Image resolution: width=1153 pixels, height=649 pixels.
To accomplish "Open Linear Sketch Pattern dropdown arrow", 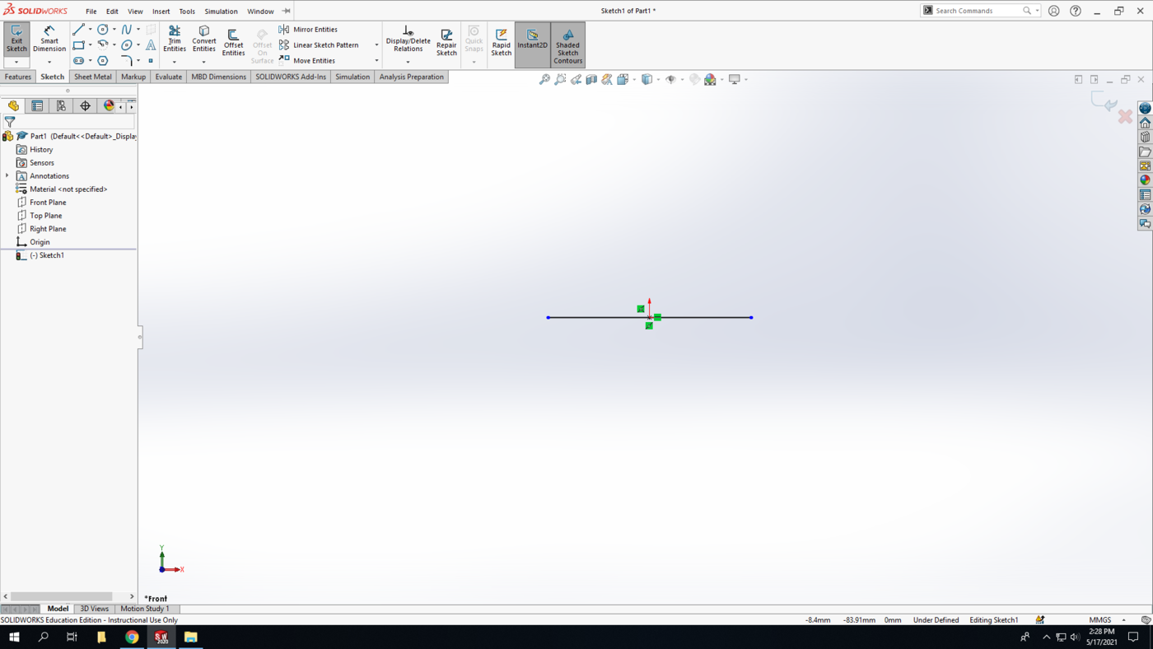I will [376, 45].
